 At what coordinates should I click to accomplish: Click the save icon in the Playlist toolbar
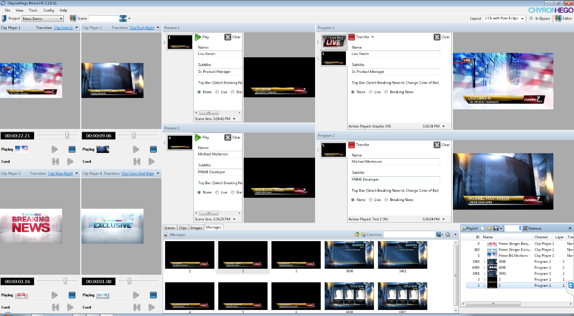pos(496,228)
